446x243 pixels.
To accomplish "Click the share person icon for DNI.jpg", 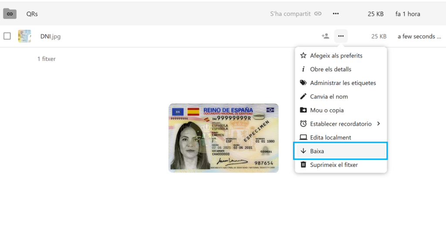I will [325, 36].
